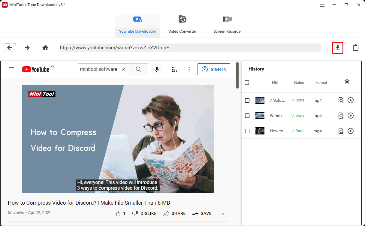This screenshot has height=226, width=365.
Task: Open YouTube's guide hamburger menu
Action: 11,69
